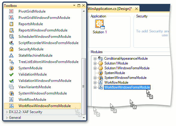Click the SystemModule icon in Toolbox
176x126 pixels.
click(x=11, y=68)
